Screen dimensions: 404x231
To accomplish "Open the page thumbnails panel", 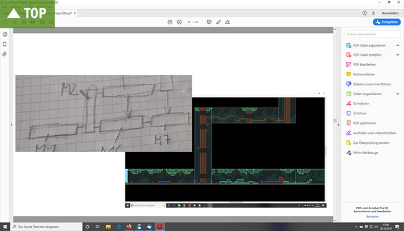I will click(5, 34).
